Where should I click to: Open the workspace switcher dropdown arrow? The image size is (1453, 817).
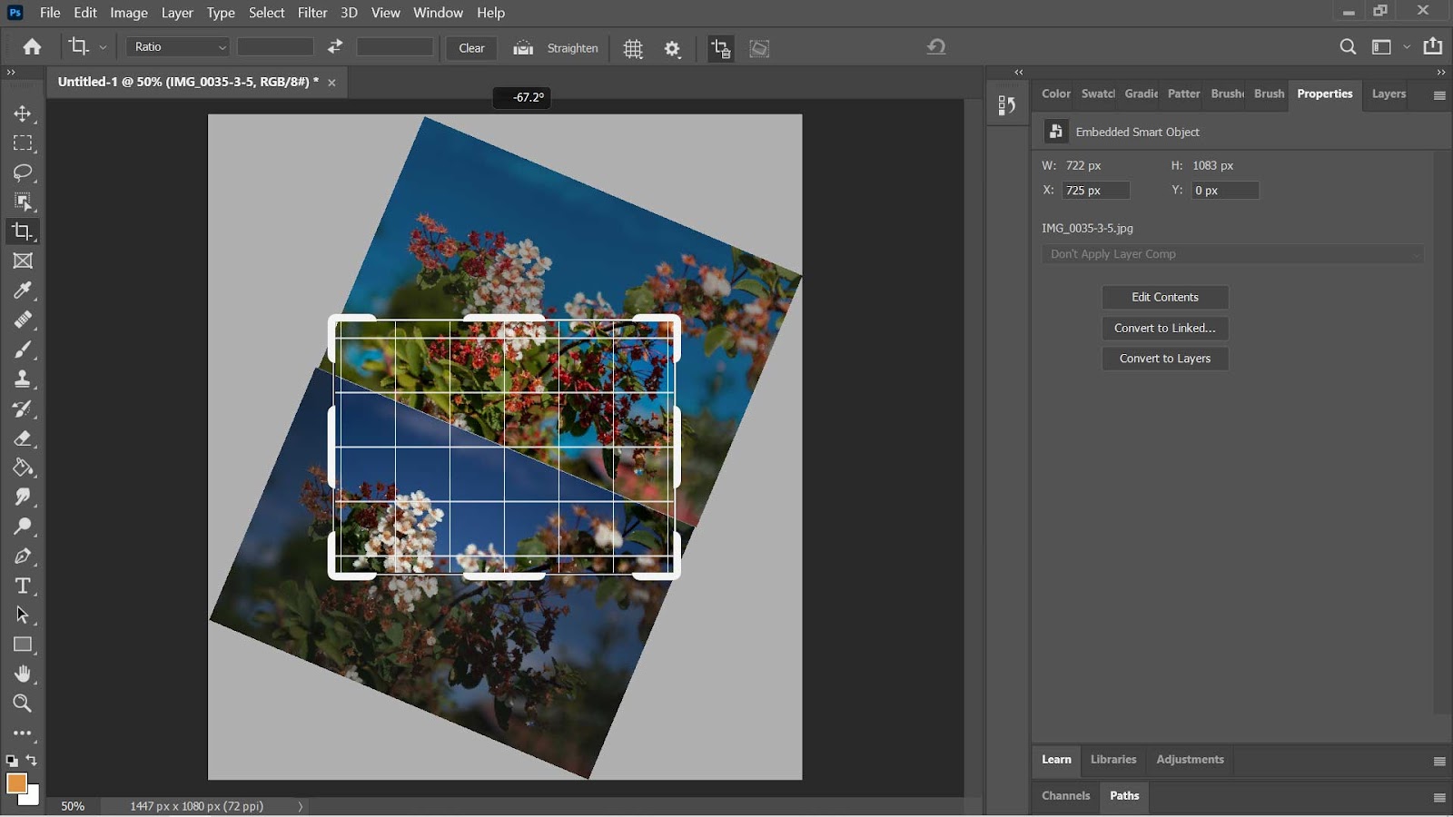tap(1407, 47)
